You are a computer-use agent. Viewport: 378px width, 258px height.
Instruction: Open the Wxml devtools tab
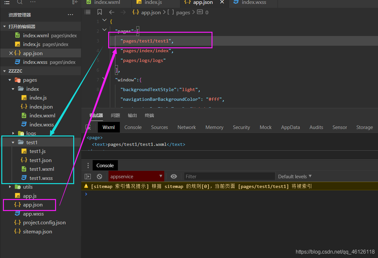(109, 127)
